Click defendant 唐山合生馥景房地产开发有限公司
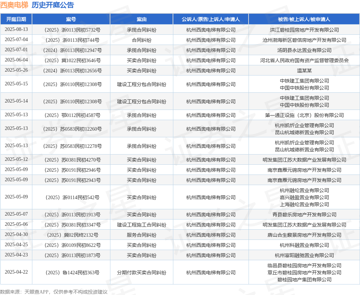 304,235
